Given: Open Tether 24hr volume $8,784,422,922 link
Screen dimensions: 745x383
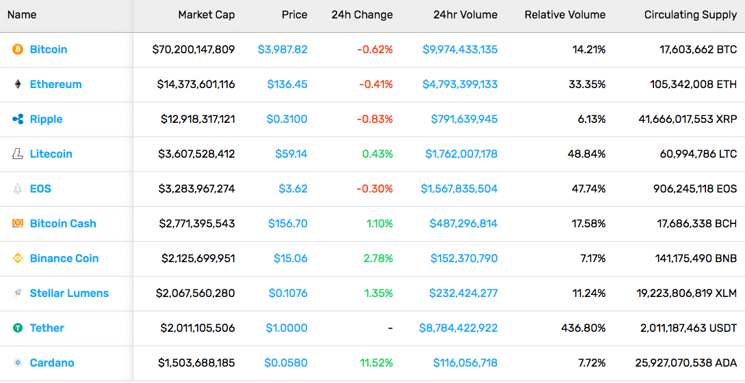Looking at the screenshot, I should click(458, 328).
